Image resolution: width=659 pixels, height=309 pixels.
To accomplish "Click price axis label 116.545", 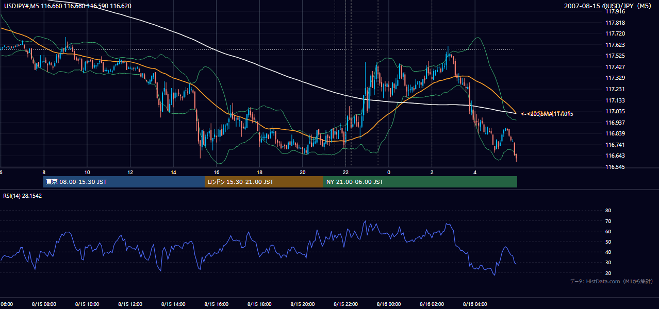I will coord(615,167).
